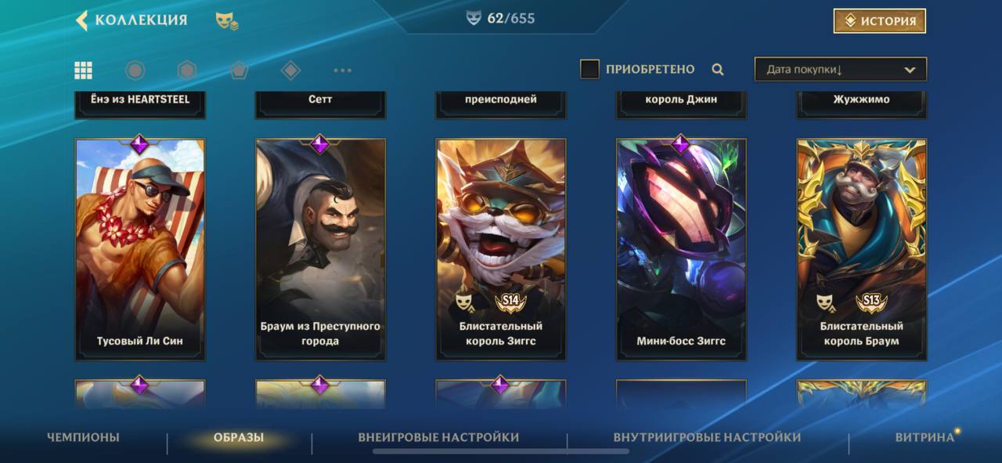Toggle the Приобретено checkbox

tap(589, 69)
